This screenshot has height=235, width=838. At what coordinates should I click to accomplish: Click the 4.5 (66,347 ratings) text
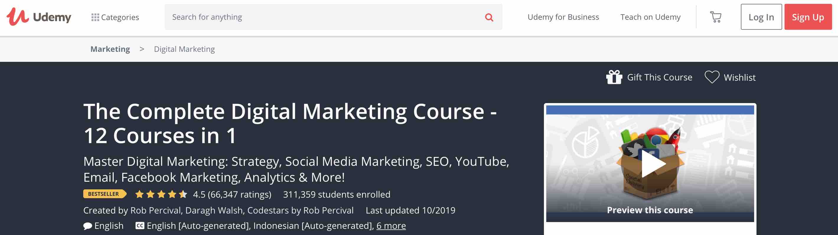[232, 194]
